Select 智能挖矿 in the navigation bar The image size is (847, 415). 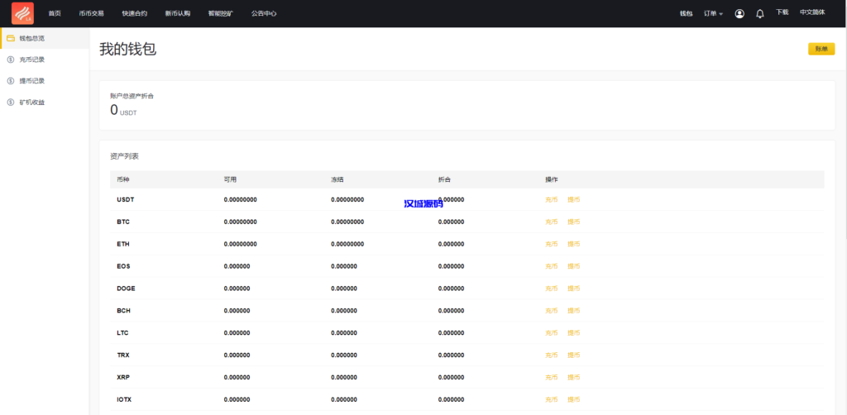click(x=220, y=14)
